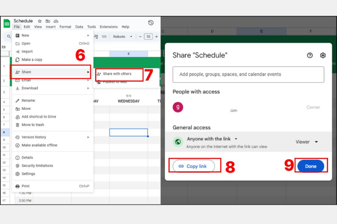The width and height of the screenshot is (337, 224).
Task: Open Anyone with the link dropdown
Action: point(212,139)
